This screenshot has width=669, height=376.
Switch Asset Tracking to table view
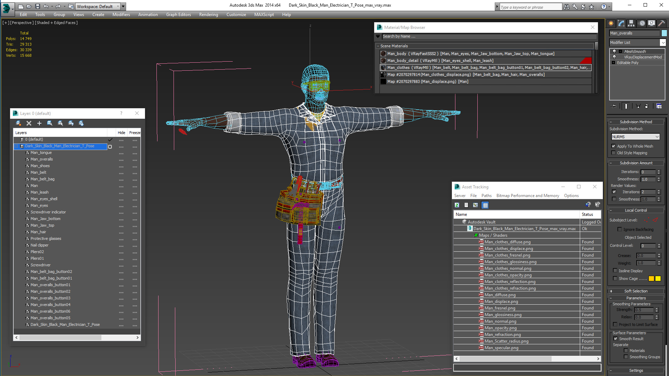(485, 205)
